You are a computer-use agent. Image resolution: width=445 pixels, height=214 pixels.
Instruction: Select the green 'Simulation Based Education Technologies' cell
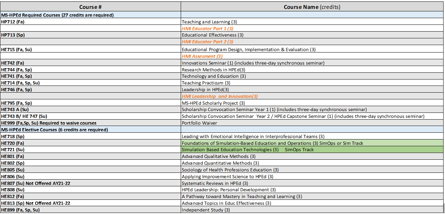click(x=248, y=150)
